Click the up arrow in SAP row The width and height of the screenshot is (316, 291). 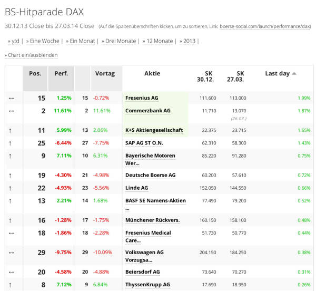[x=11, y=143]
